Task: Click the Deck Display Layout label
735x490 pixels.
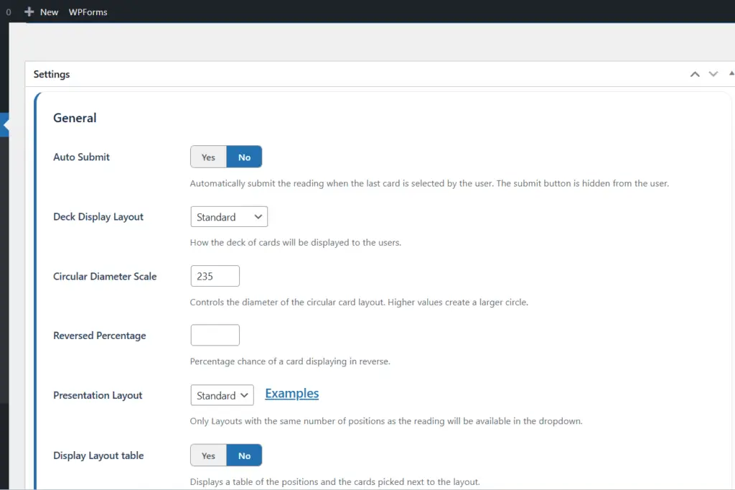Action: pyautogui.click(x=98, y=217)
